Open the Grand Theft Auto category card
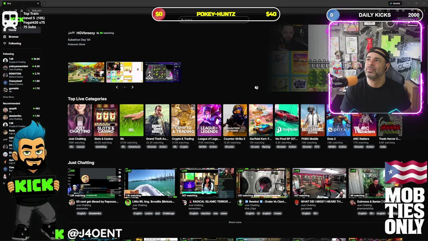 (157, 120)
